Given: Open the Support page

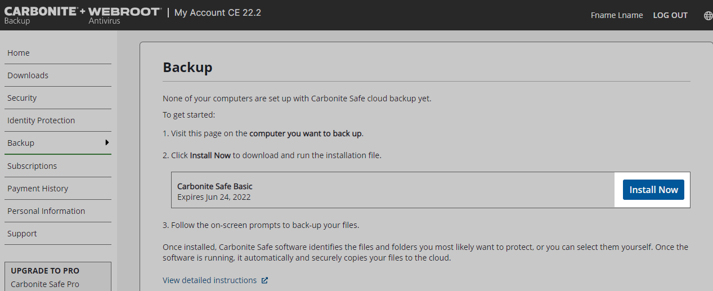Looking at the screenshot, I should pyautogui.click(x=22, y=234).
